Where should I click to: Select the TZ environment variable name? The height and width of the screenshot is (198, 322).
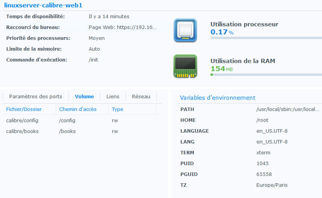point(183,185)
